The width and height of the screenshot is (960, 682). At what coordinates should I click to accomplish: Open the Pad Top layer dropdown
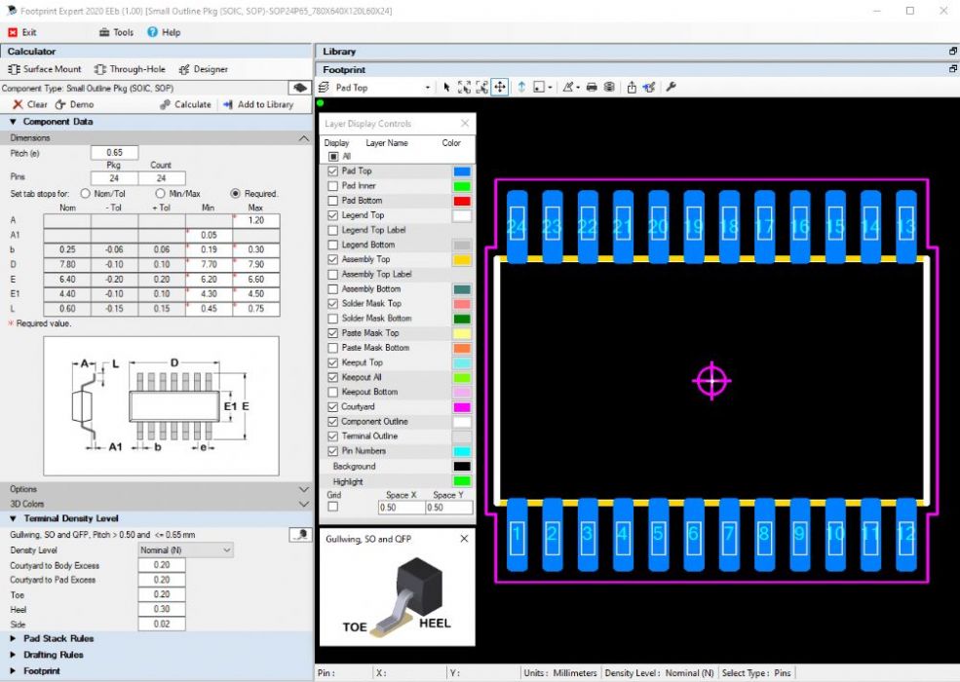(427, 88)
